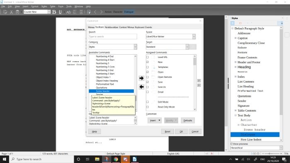This screenshot has width=290, height=163.
Task: Click the uppercase AB toolbar icon
Action: pos(68,12)
